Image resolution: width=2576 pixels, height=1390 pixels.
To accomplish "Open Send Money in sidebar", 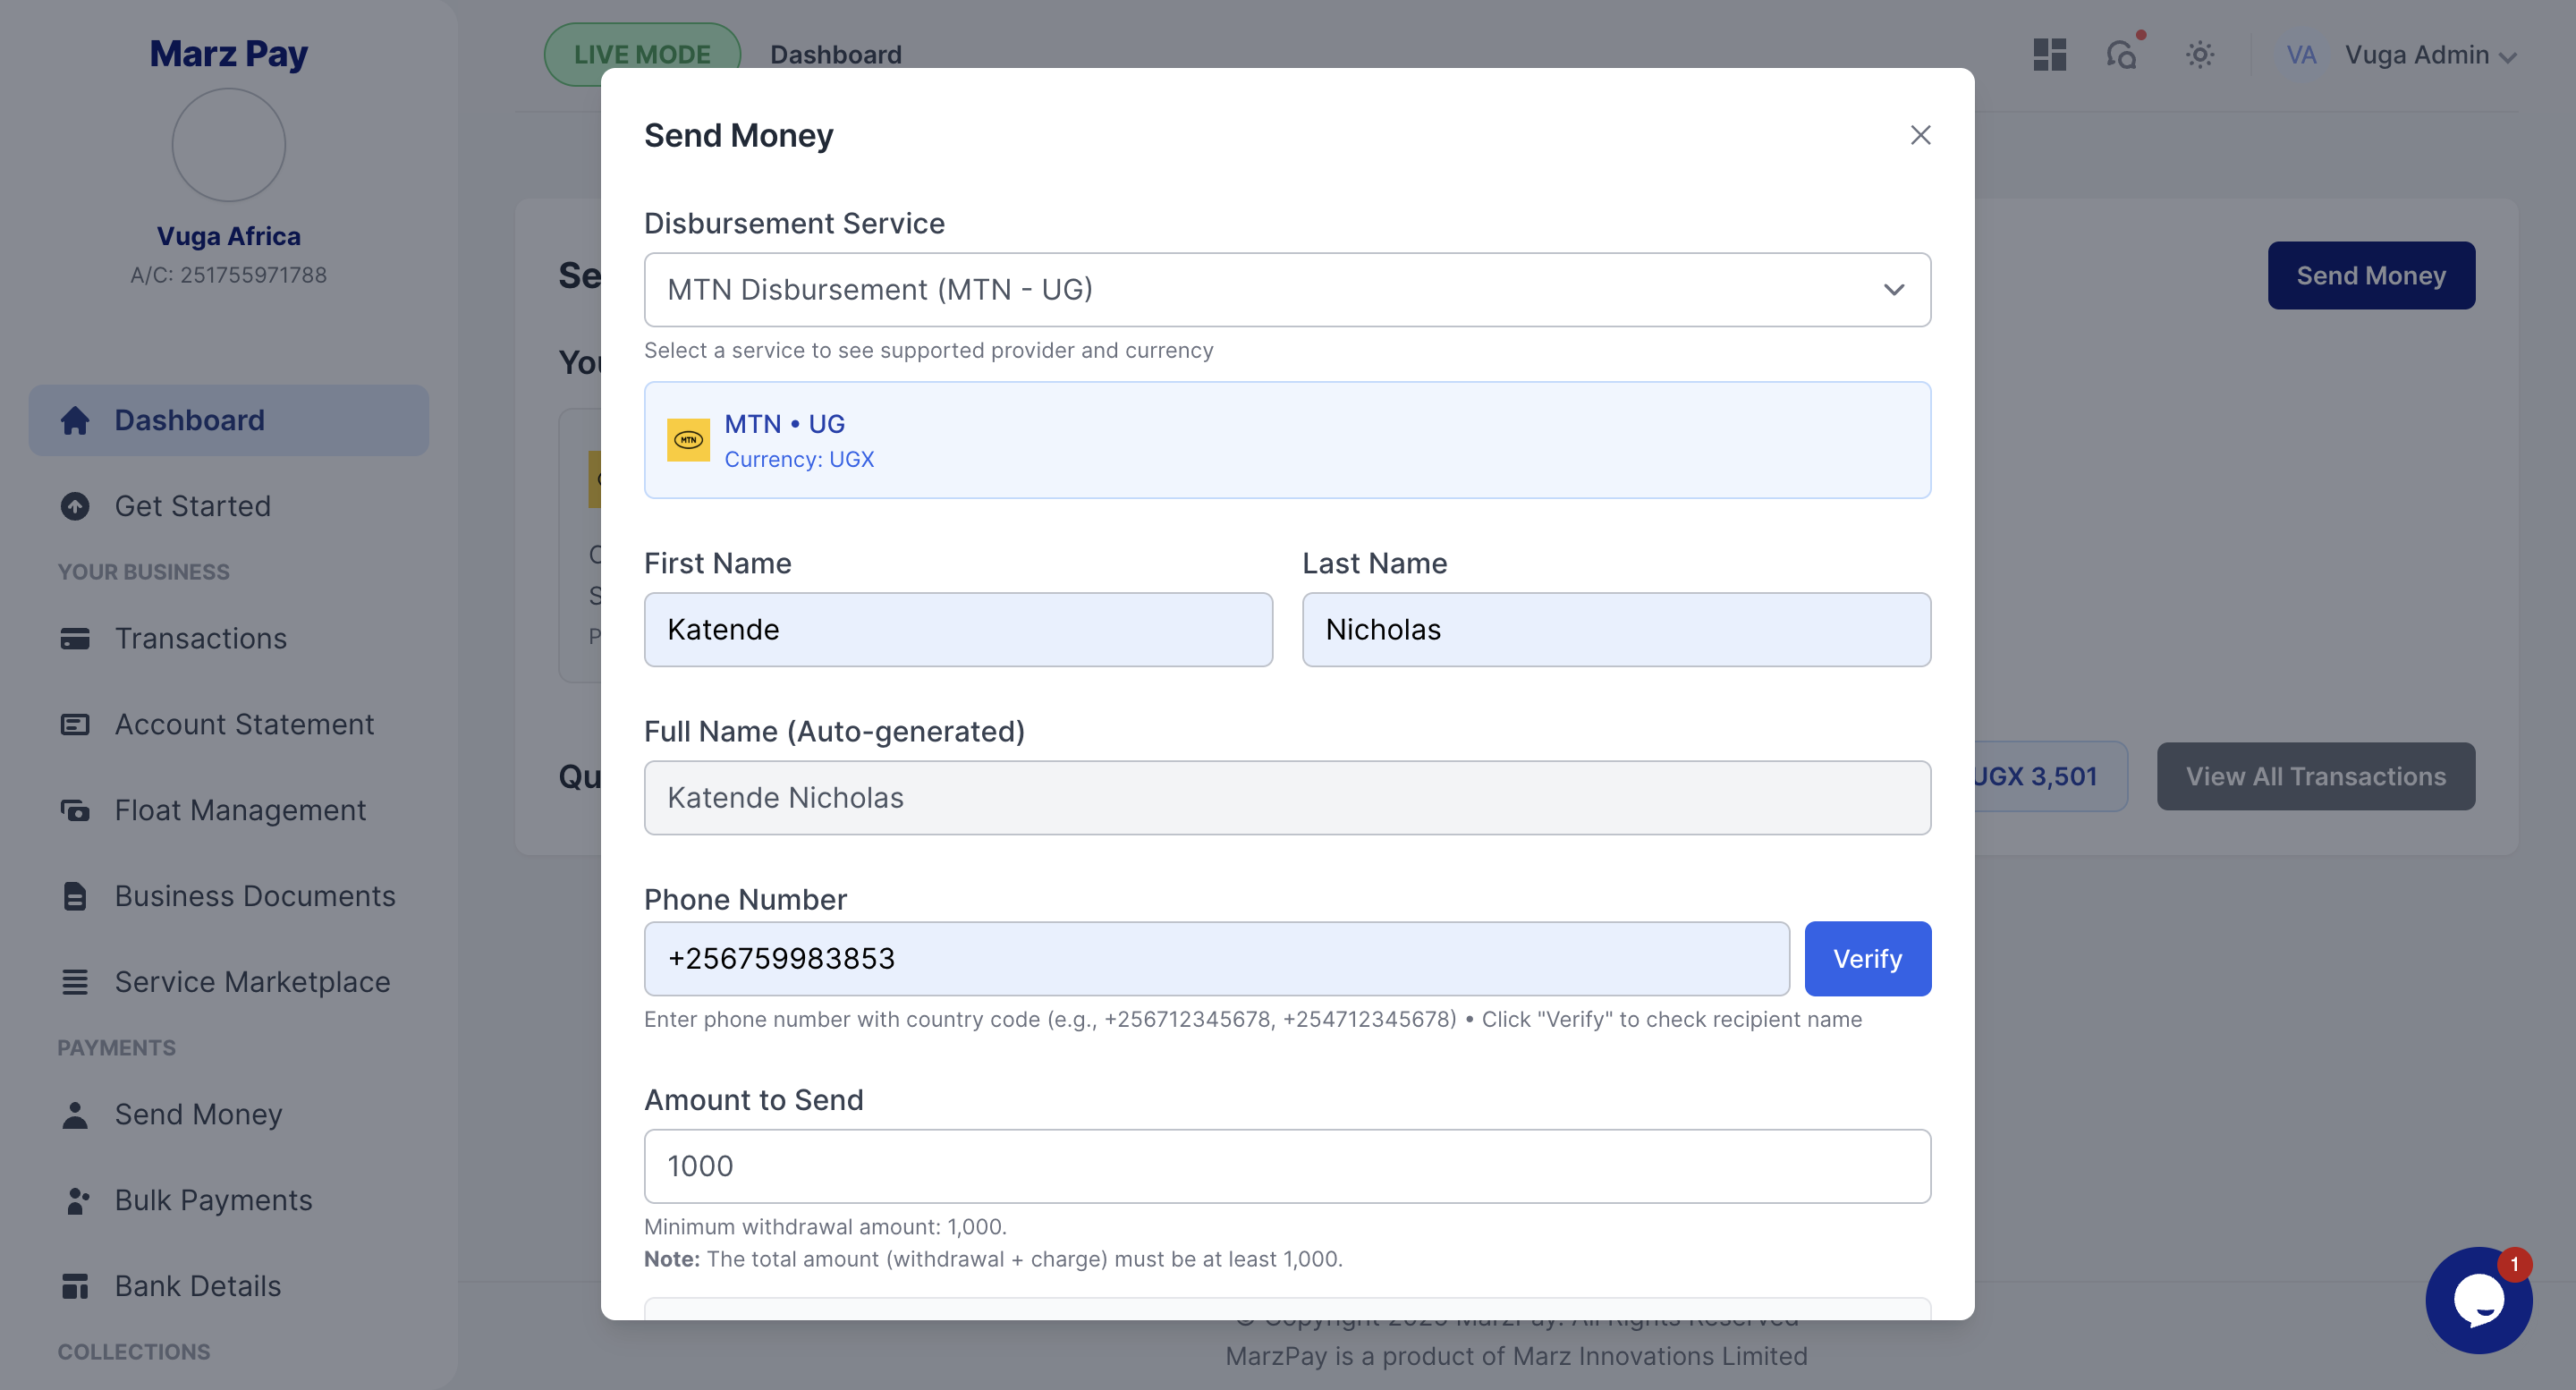I will [228, 1114].
